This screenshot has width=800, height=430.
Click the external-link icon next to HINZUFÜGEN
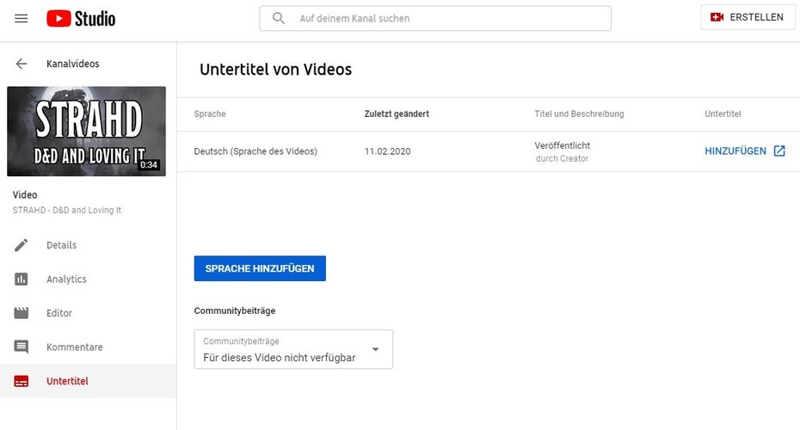[779, 150]
